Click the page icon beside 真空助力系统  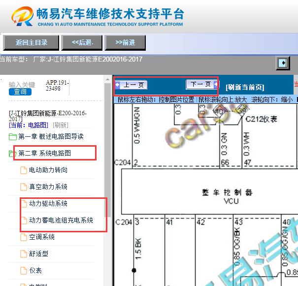pyautogui.click(x=24, y=187)
